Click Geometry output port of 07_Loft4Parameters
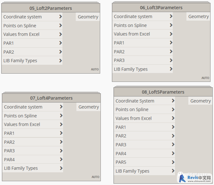Viewport: 214px width, 185px height. (88, 107)
